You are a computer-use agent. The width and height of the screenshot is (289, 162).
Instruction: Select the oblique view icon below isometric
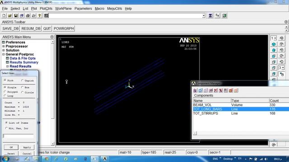(274, 50)
